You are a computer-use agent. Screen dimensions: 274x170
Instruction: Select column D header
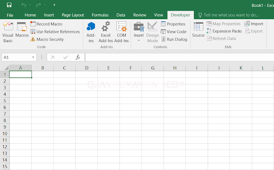click(86, 68)
